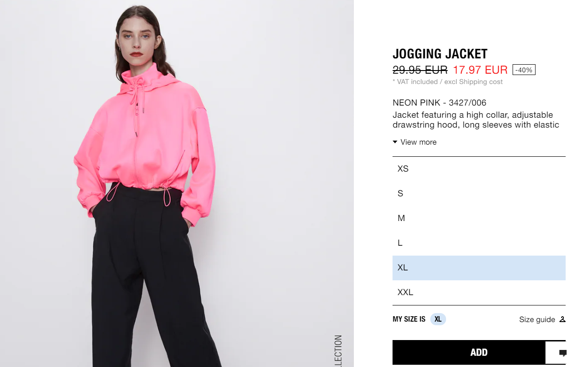Image resolution: width=567 pixels, height=367 pixels.
Task: Click the hanger icon beside Size guide
Action: 562,319
